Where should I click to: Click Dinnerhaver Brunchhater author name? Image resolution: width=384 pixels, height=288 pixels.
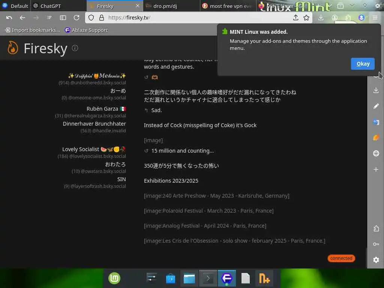pos(94,124)
